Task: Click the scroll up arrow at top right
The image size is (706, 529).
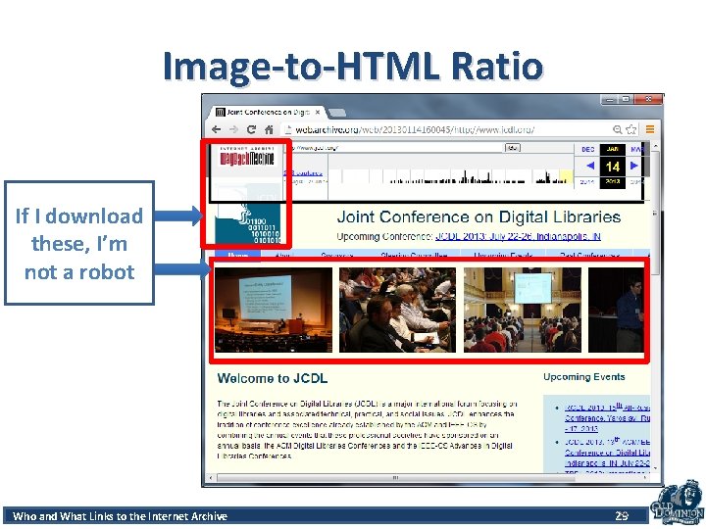Action: click(655, 147)
